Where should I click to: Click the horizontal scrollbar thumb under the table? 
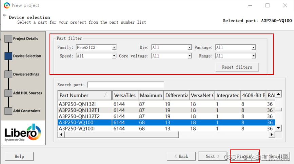click(x=121, y=135)
